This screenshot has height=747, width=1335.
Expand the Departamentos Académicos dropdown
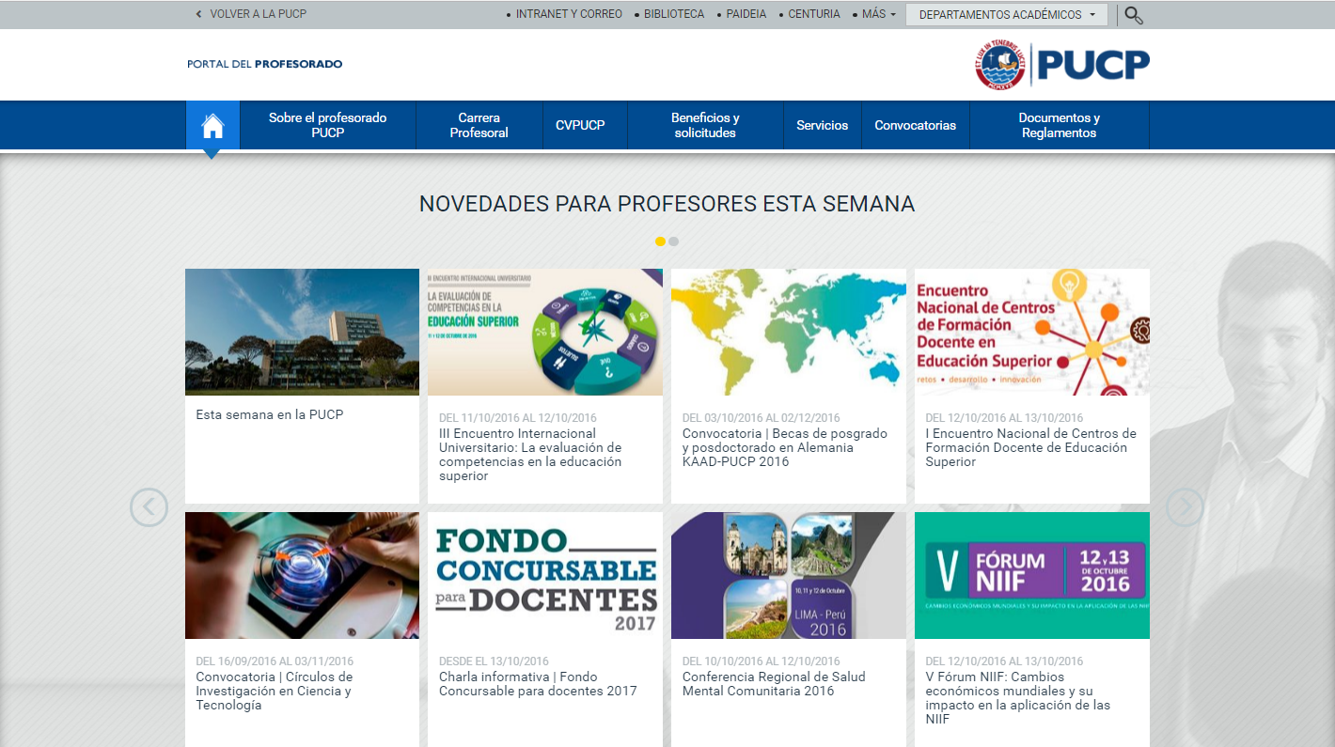pos(1006,15)
